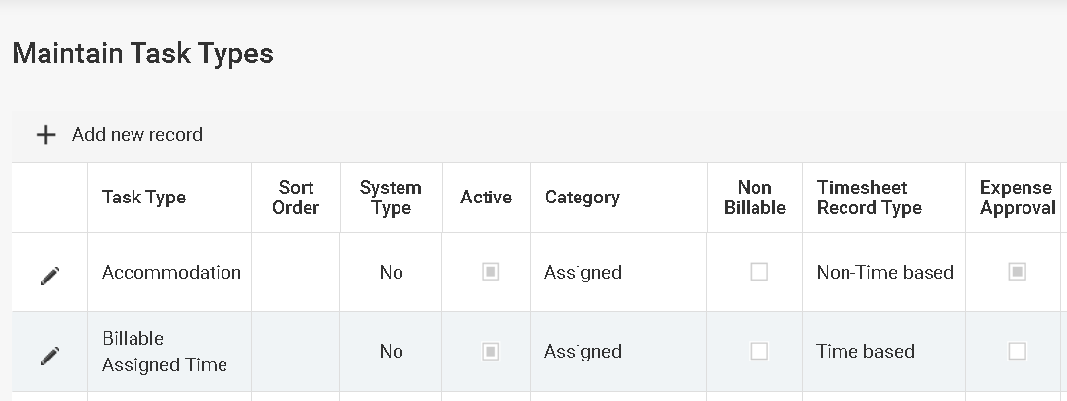Click the plus icon beside Add new record

click(x=45, y=135)
